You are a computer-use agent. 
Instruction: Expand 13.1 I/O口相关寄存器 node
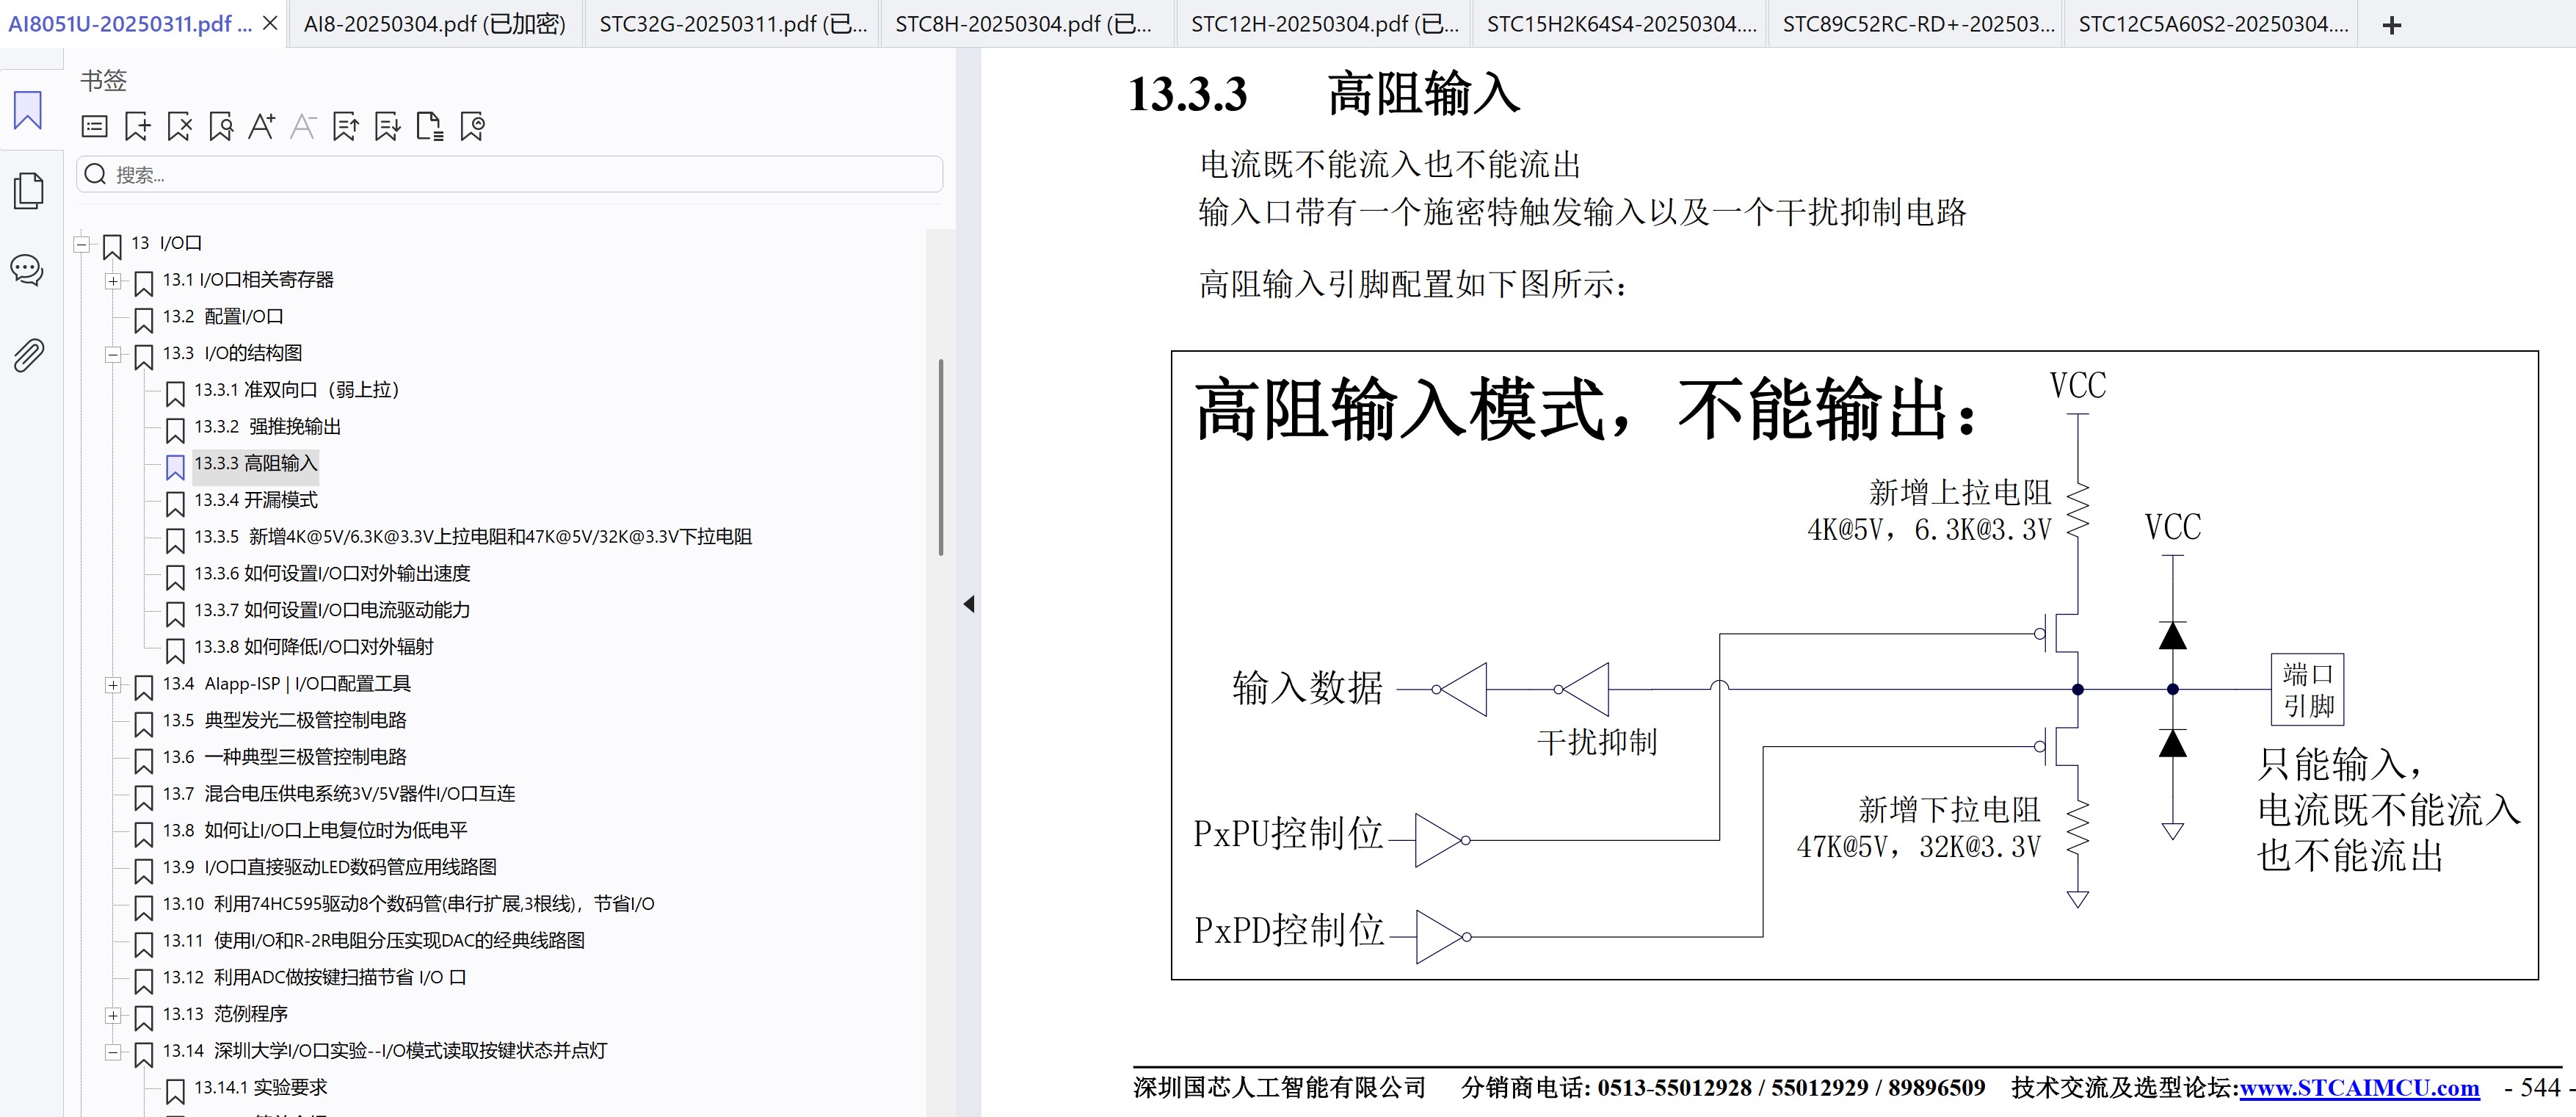click(113, 281)
